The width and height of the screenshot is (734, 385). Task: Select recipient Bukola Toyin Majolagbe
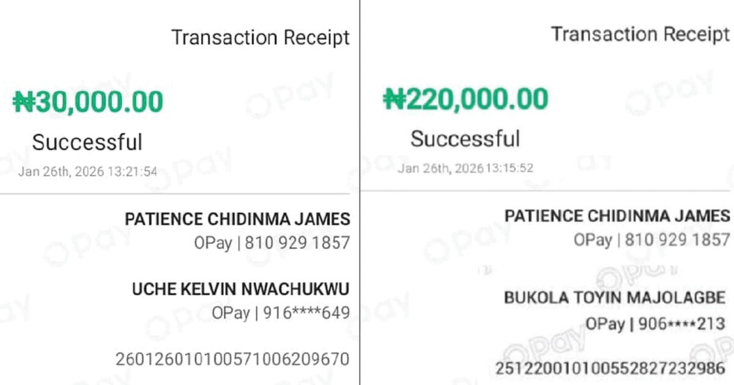[614, 298]
